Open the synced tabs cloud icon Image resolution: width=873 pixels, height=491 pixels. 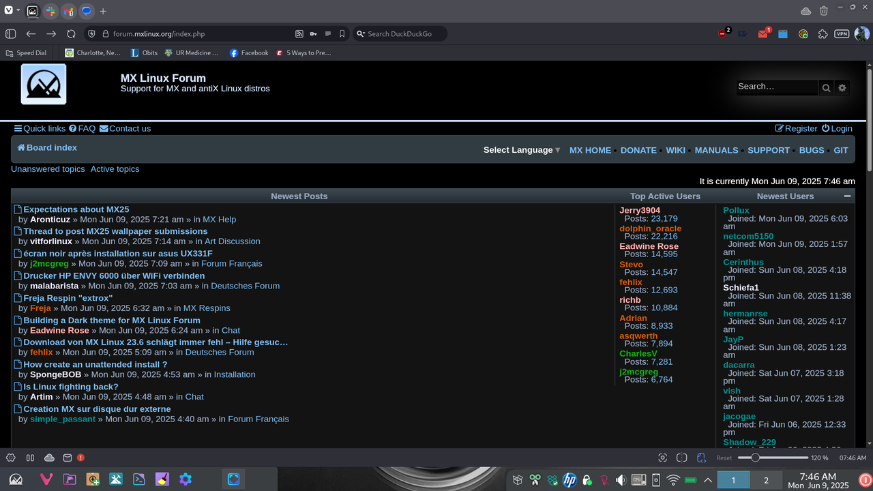(x=805, y=11)
